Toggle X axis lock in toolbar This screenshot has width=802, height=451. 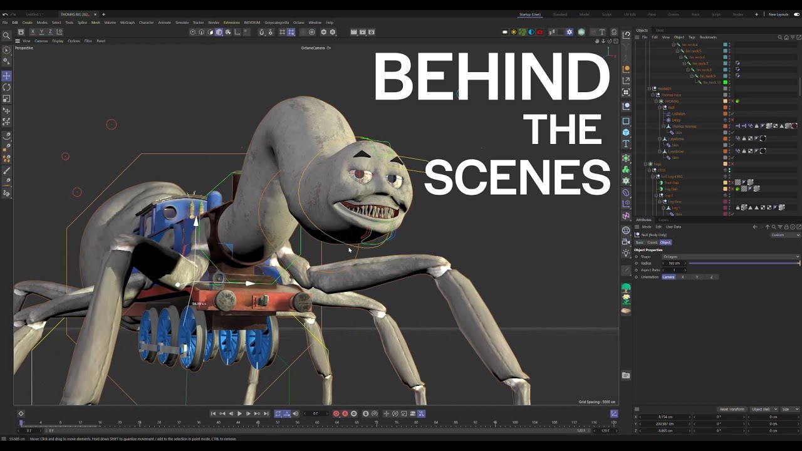point(34,32)
